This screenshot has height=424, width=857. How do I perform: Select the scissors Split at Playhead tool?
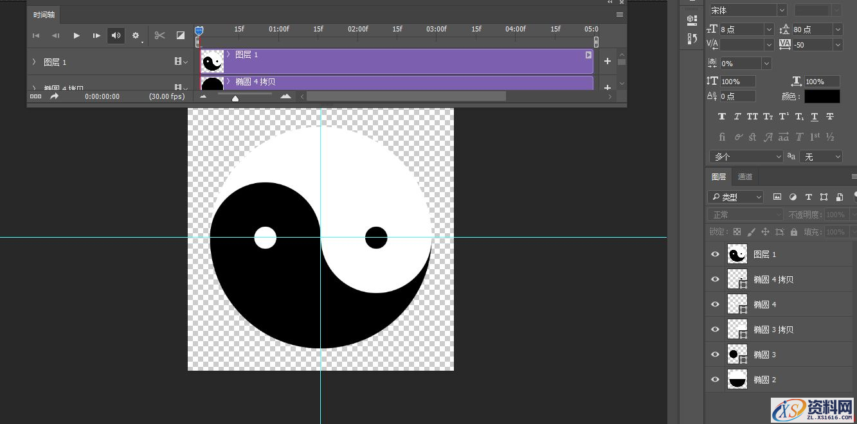(x=159, y=35)
